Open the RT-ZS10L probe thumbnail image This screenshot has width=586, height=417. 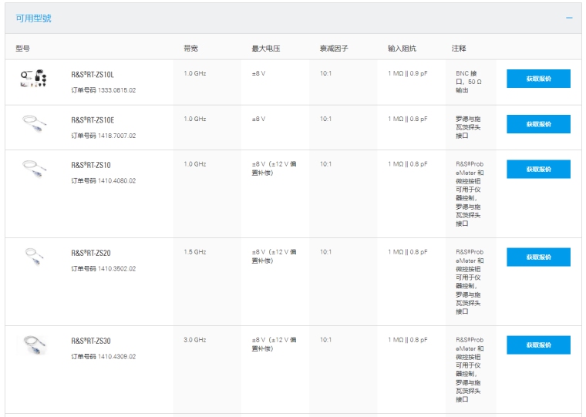[x=35, y=78]
